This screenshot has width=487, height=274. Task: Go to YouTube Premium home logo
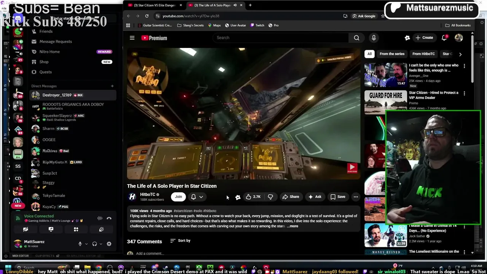tap(154, 38)
